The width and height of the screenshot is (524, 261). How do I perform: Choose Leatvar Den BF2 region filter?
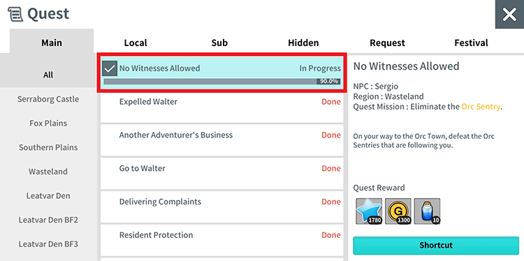48,220
